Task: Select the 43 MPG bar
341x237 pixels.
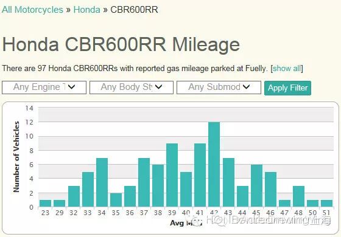Action: (x=228, y=182)
